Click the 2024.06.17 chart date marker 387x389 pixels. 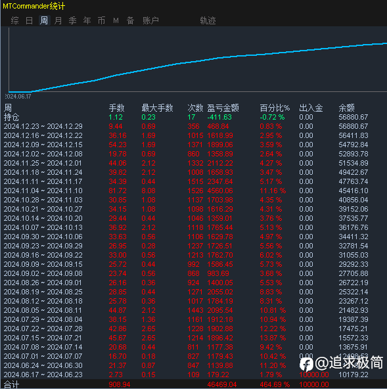(18, 97)
